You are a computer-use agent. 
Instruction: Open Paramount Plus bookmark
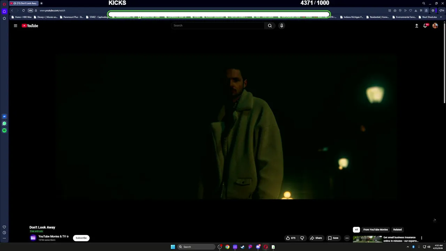[x=71, y=17]
